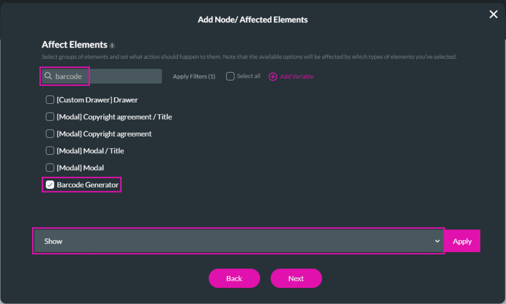Screen dimensions: 506x304
Task: Check the [Modal] Copyright agreement / Title checkbox
Action: (49, 117)
